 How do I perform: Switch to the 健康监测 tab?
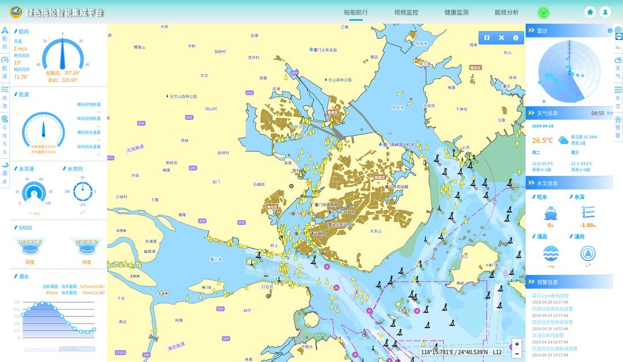456,12
